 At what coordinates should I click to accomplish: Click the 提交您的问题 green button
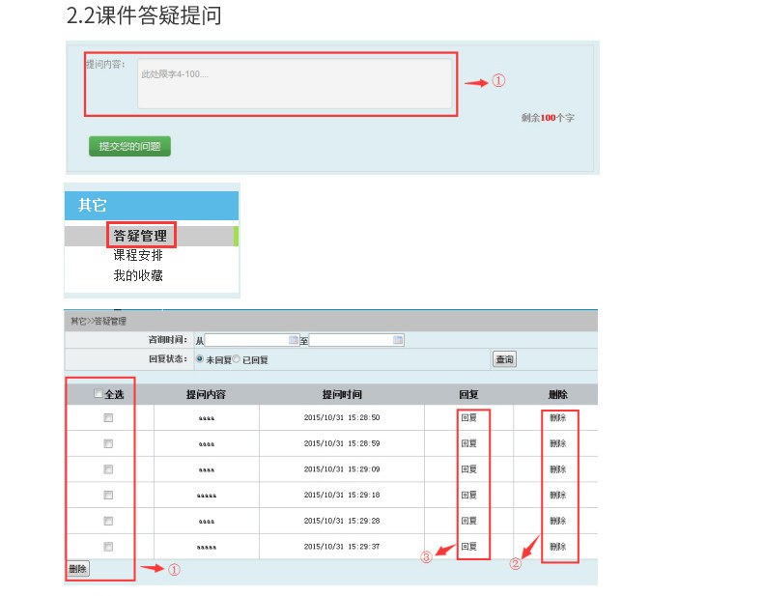[129, 146]
